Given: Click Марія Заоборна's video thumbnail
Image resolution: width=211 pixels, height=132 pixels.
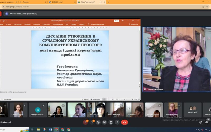Looking at the screenshot, I should [x=57, y=110].
